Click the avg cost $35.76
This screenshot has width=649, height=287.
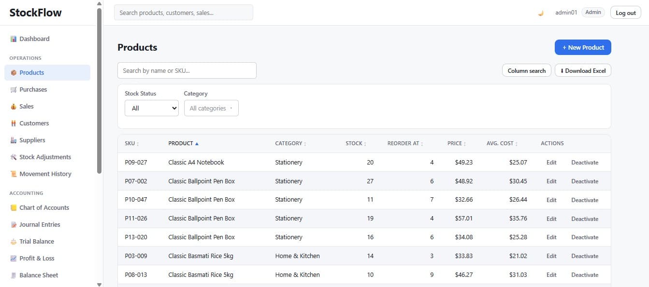click(x=518, y=219)
